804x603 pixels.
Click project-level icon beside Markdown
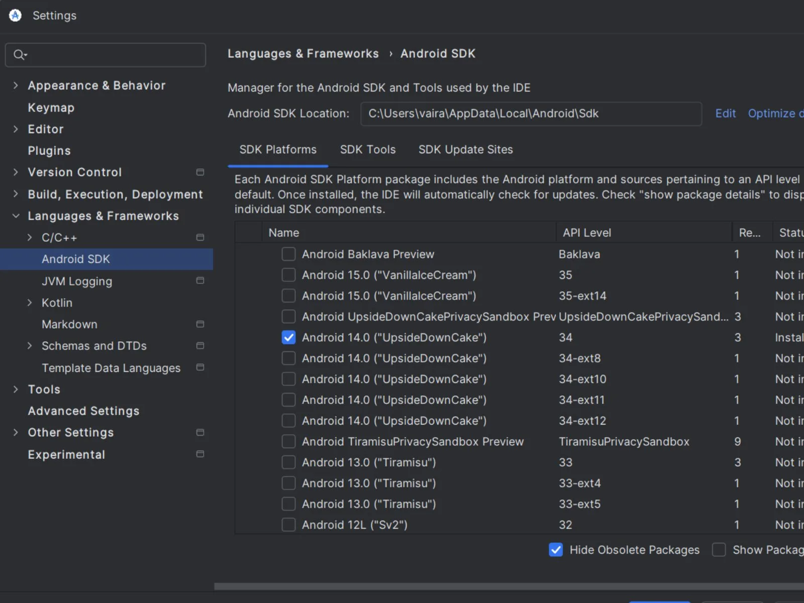coord(200,324)
